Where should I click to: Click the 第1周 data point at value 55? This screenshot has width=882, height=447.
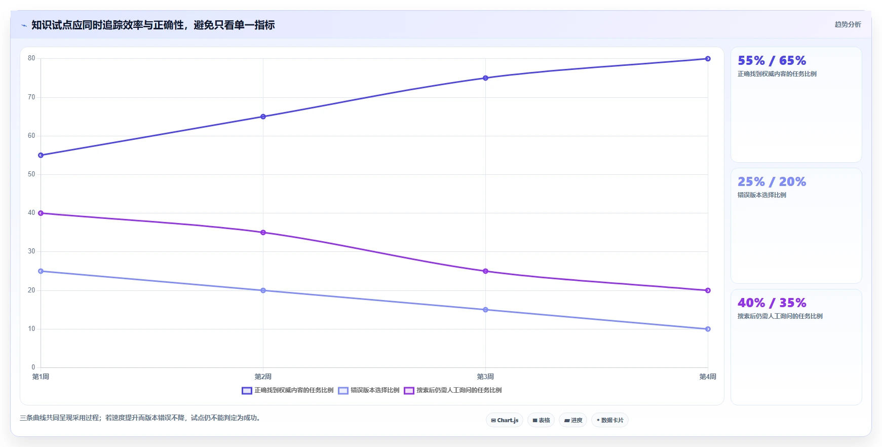pos(41,155)
